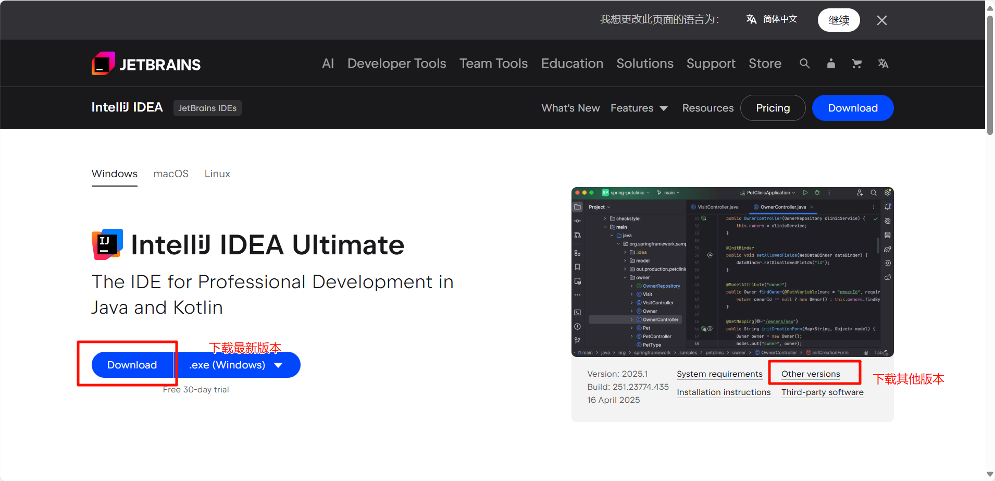995x481 pixels.
Task: Click the header Download button
Action: 853,108
